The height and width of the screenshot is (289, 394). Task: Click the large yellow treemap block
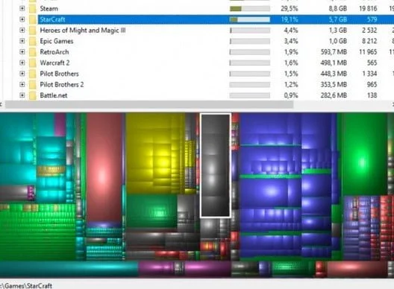(155, 153)
